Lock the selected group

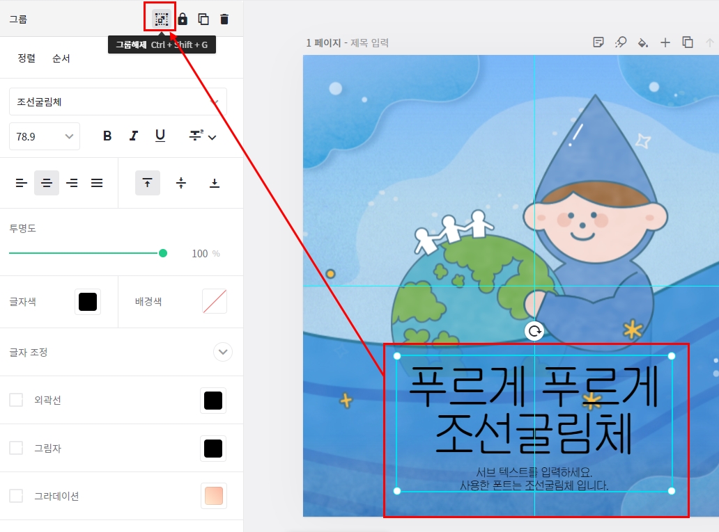[183, 19]
